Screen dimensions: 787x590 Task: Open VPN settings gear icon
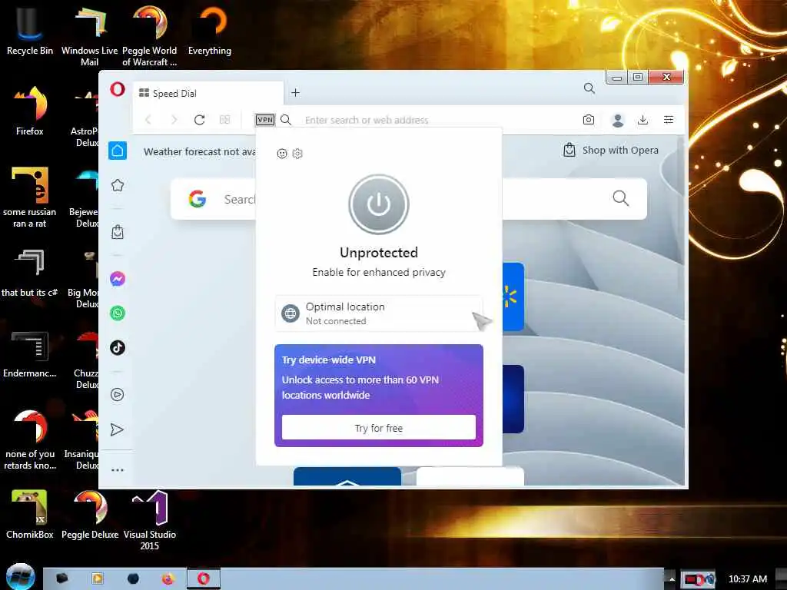click(297, 154)
